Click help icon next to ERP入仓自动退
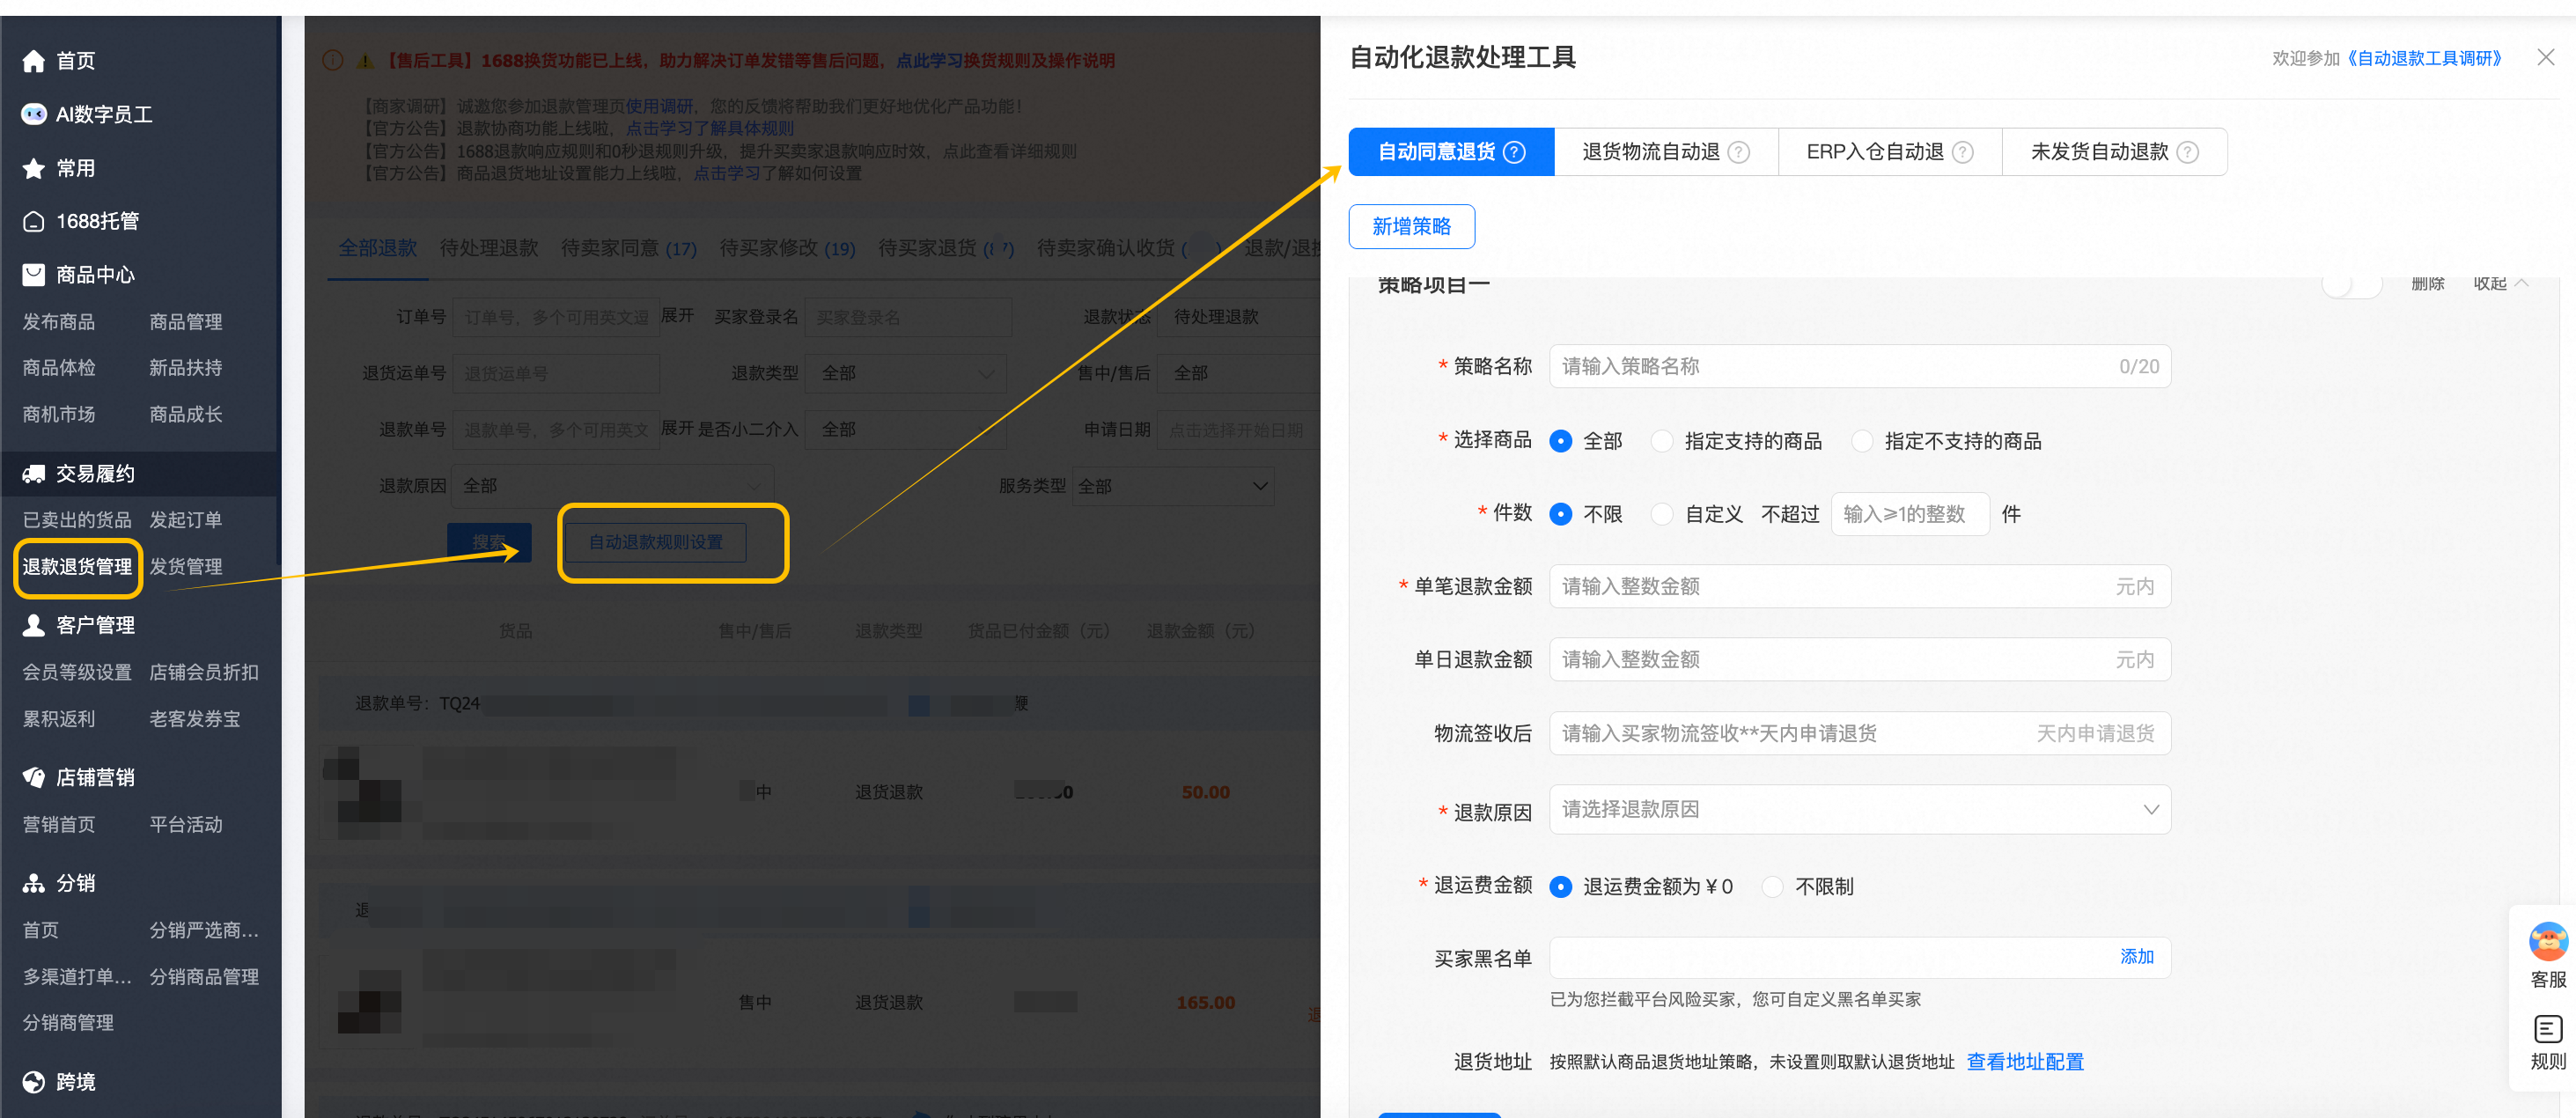The image size is (2576, 1118). click(1963, 152)
